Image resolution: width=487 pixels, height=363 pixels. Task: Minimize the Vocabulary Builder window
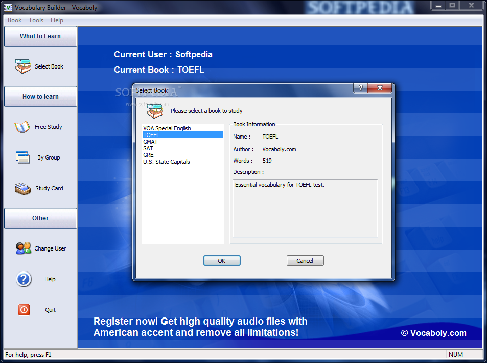pyautogui.click(x=438, y=6)
